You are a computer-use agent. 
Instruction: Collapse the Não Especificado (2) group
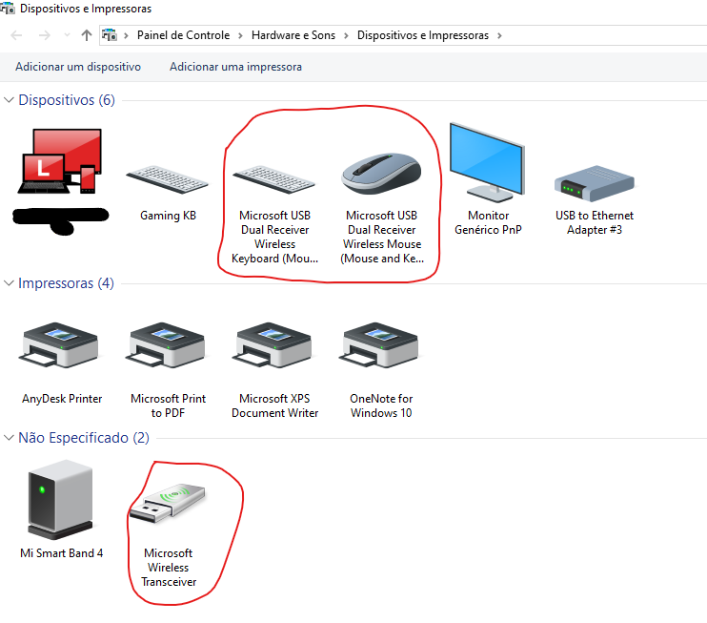[9, 438]
